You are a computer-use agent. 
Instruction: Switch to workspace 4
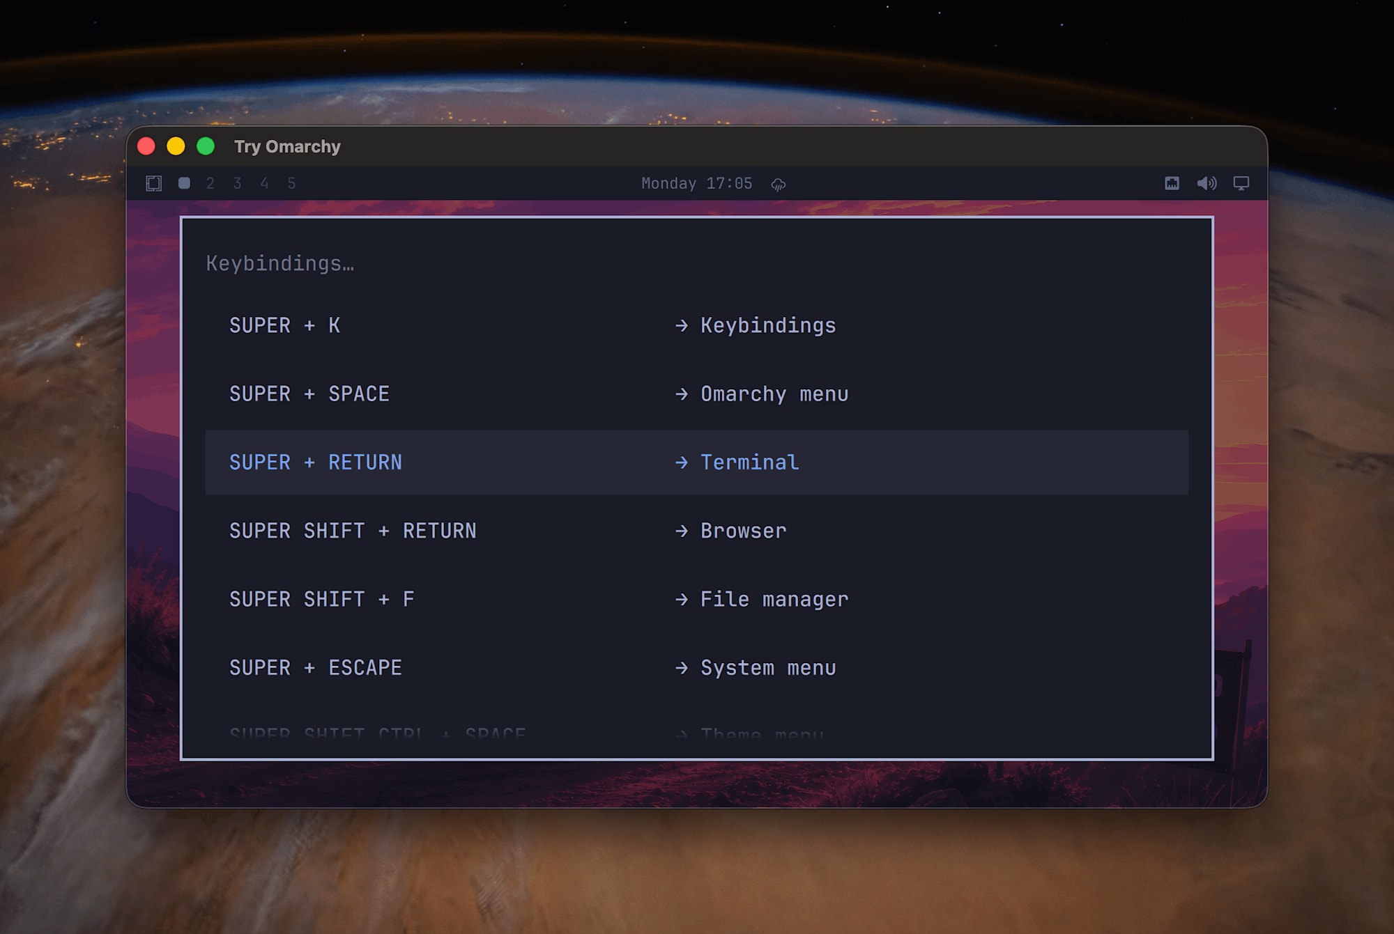(264, 183)
